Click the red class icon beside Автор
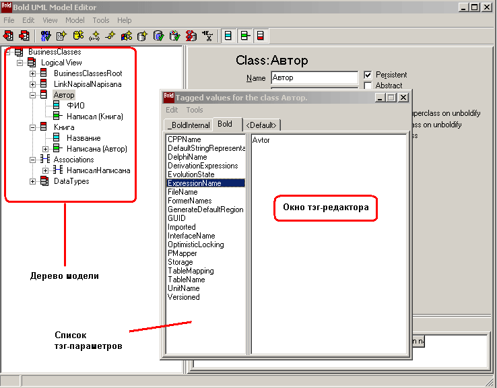The height and width of the screenshot is (388, 497). 44,94
